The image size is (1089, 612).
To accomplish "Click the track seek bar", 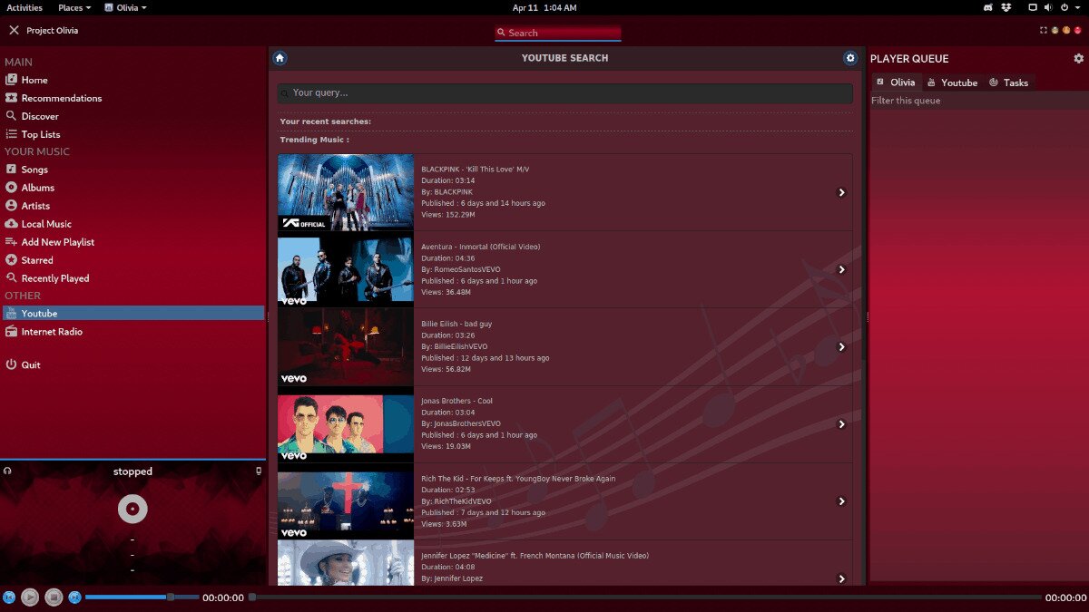I will [x=645, y=597].
